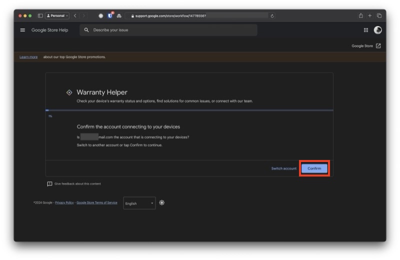Open the account profile avatar
The image size is (400, 260).
pyautogui.click(x=378, y=30)
